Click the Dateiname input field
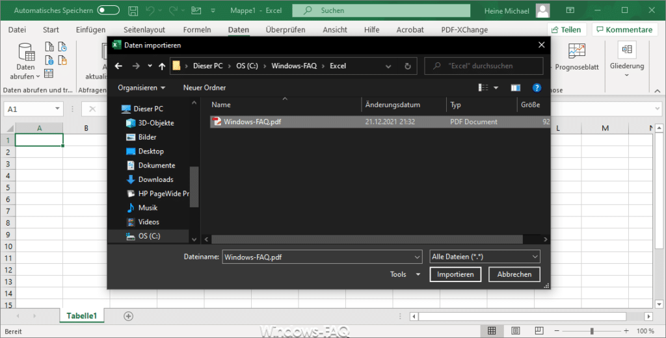The width and height of the screenshot is (666, 338). (322, 257)
